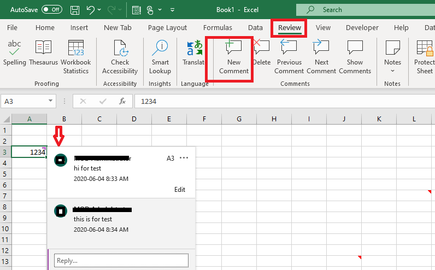This screenshot has width=435, height=270.
Task: Open the Undo history dropdown arrow
Action: pyautogui.click(x=99, y=10)
